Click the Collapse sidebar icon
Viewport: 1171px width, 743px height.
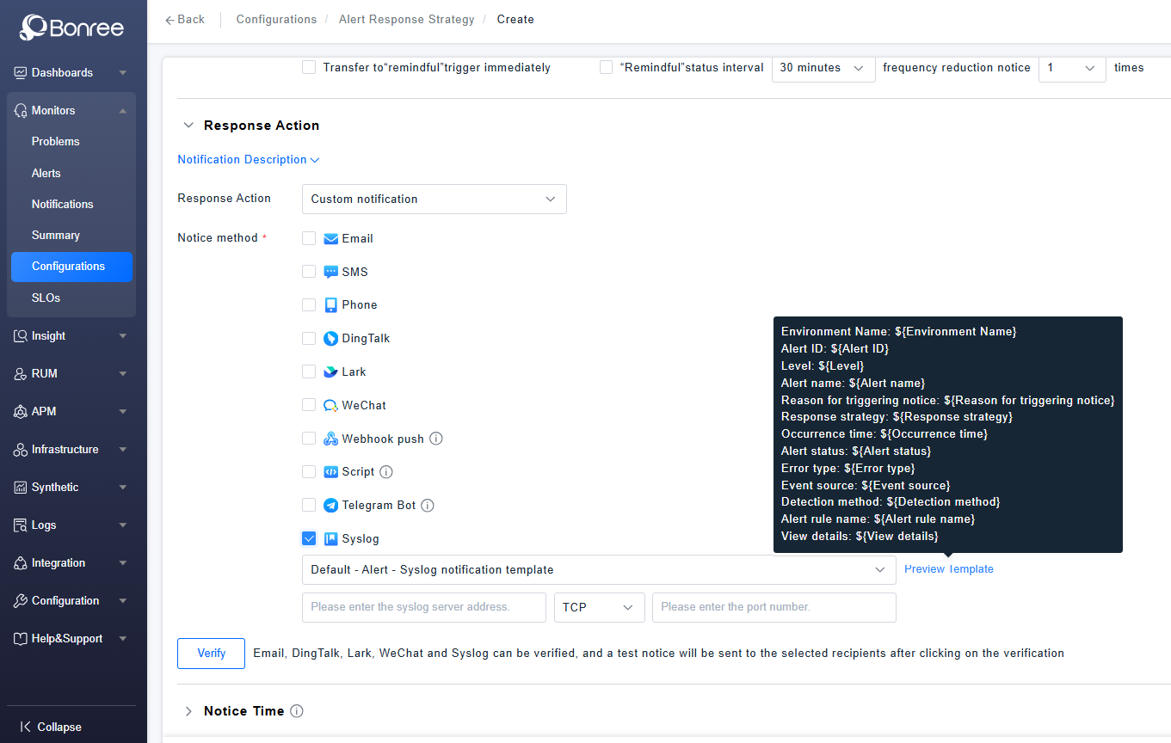(x=26, y=727)
